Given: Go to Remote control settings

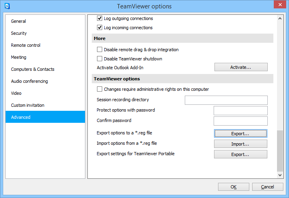Looking at the screenshot, I should (45, 45).
